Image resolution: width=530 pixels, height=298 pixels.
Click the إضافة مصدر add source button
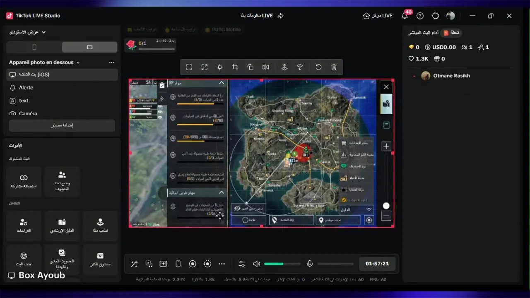point(62,125)
